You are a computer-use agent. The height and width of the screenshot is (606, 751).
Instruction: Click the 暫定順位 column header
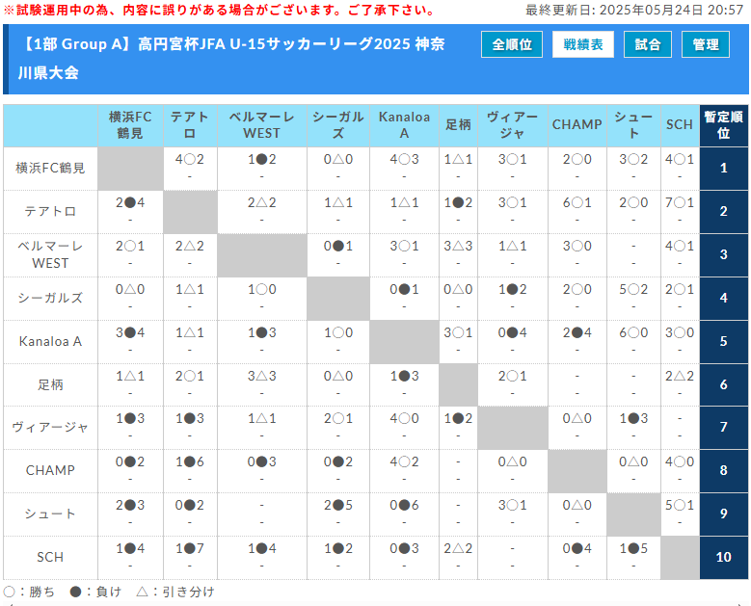click(x=723, y=124)
